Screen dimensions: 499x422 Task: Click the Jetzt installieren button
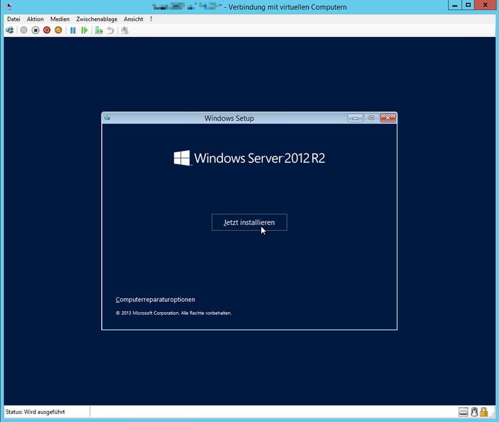(x=249, y=223)
